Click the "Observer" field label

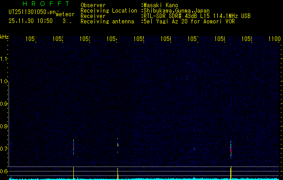pyautogui.click(x=93, y=5)
